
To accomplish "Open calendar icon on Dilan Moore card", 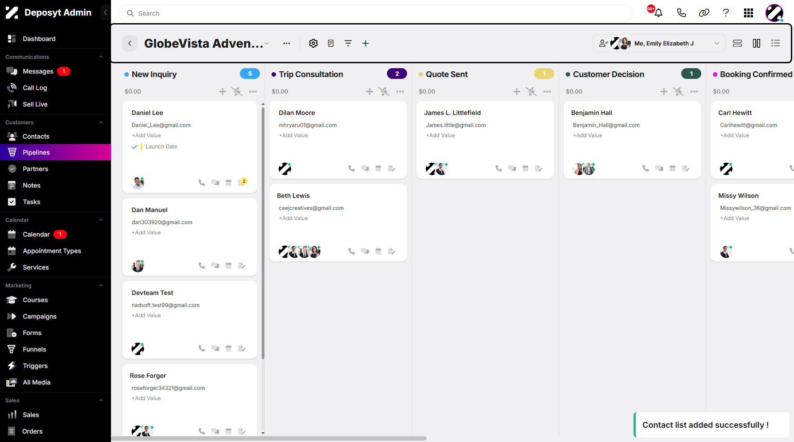I will click(378, 168).
